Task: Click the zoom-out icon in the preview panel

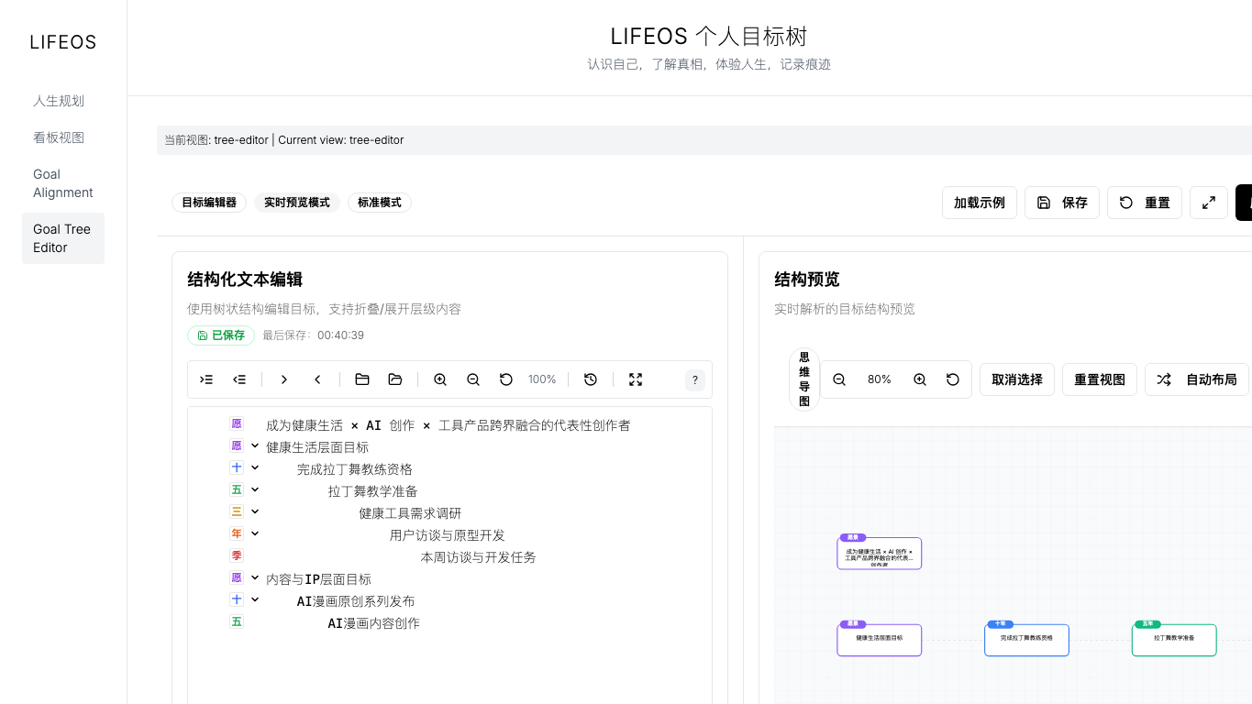Action: coord(839,379)
